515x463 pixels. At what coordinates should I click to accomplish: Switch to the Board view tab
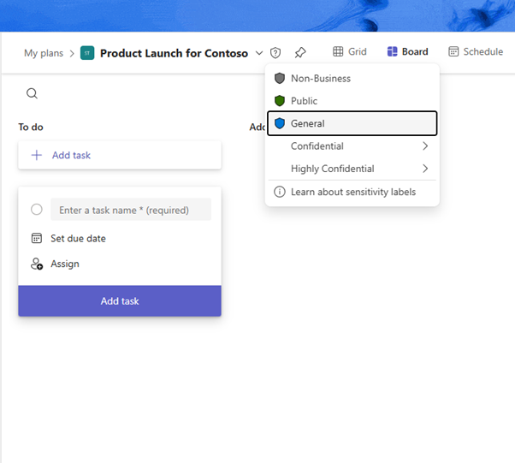pyautogui.click(x=407, y=51)
